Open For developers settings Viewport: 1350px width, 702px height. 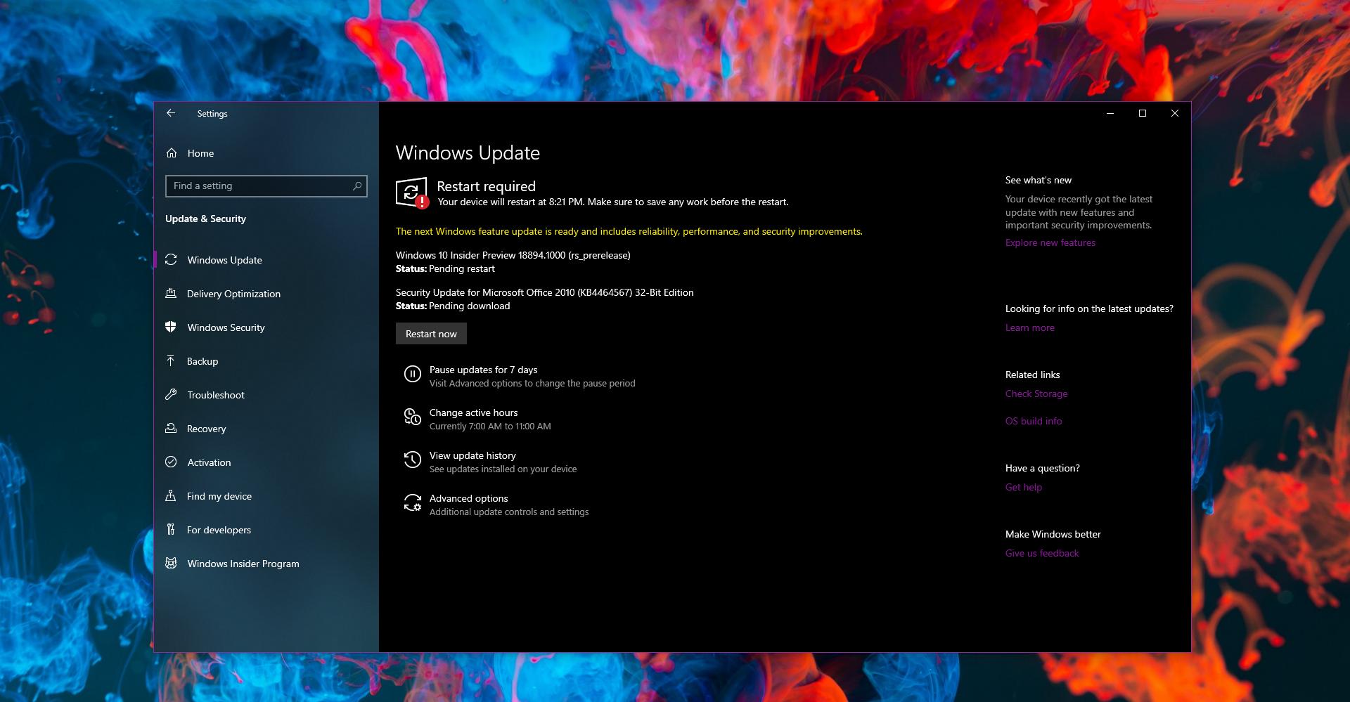coord(219,530)
